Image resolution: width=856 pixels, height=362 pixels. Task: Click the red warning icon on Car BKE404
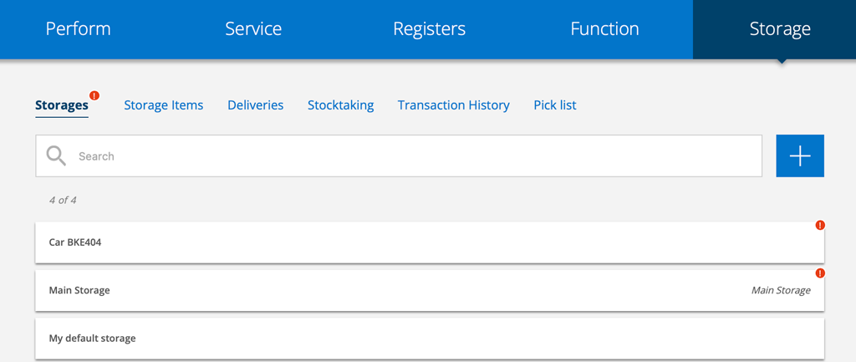(820, 225)
